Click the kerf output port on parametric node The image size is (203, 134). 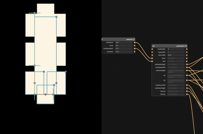tap(187, 61)
